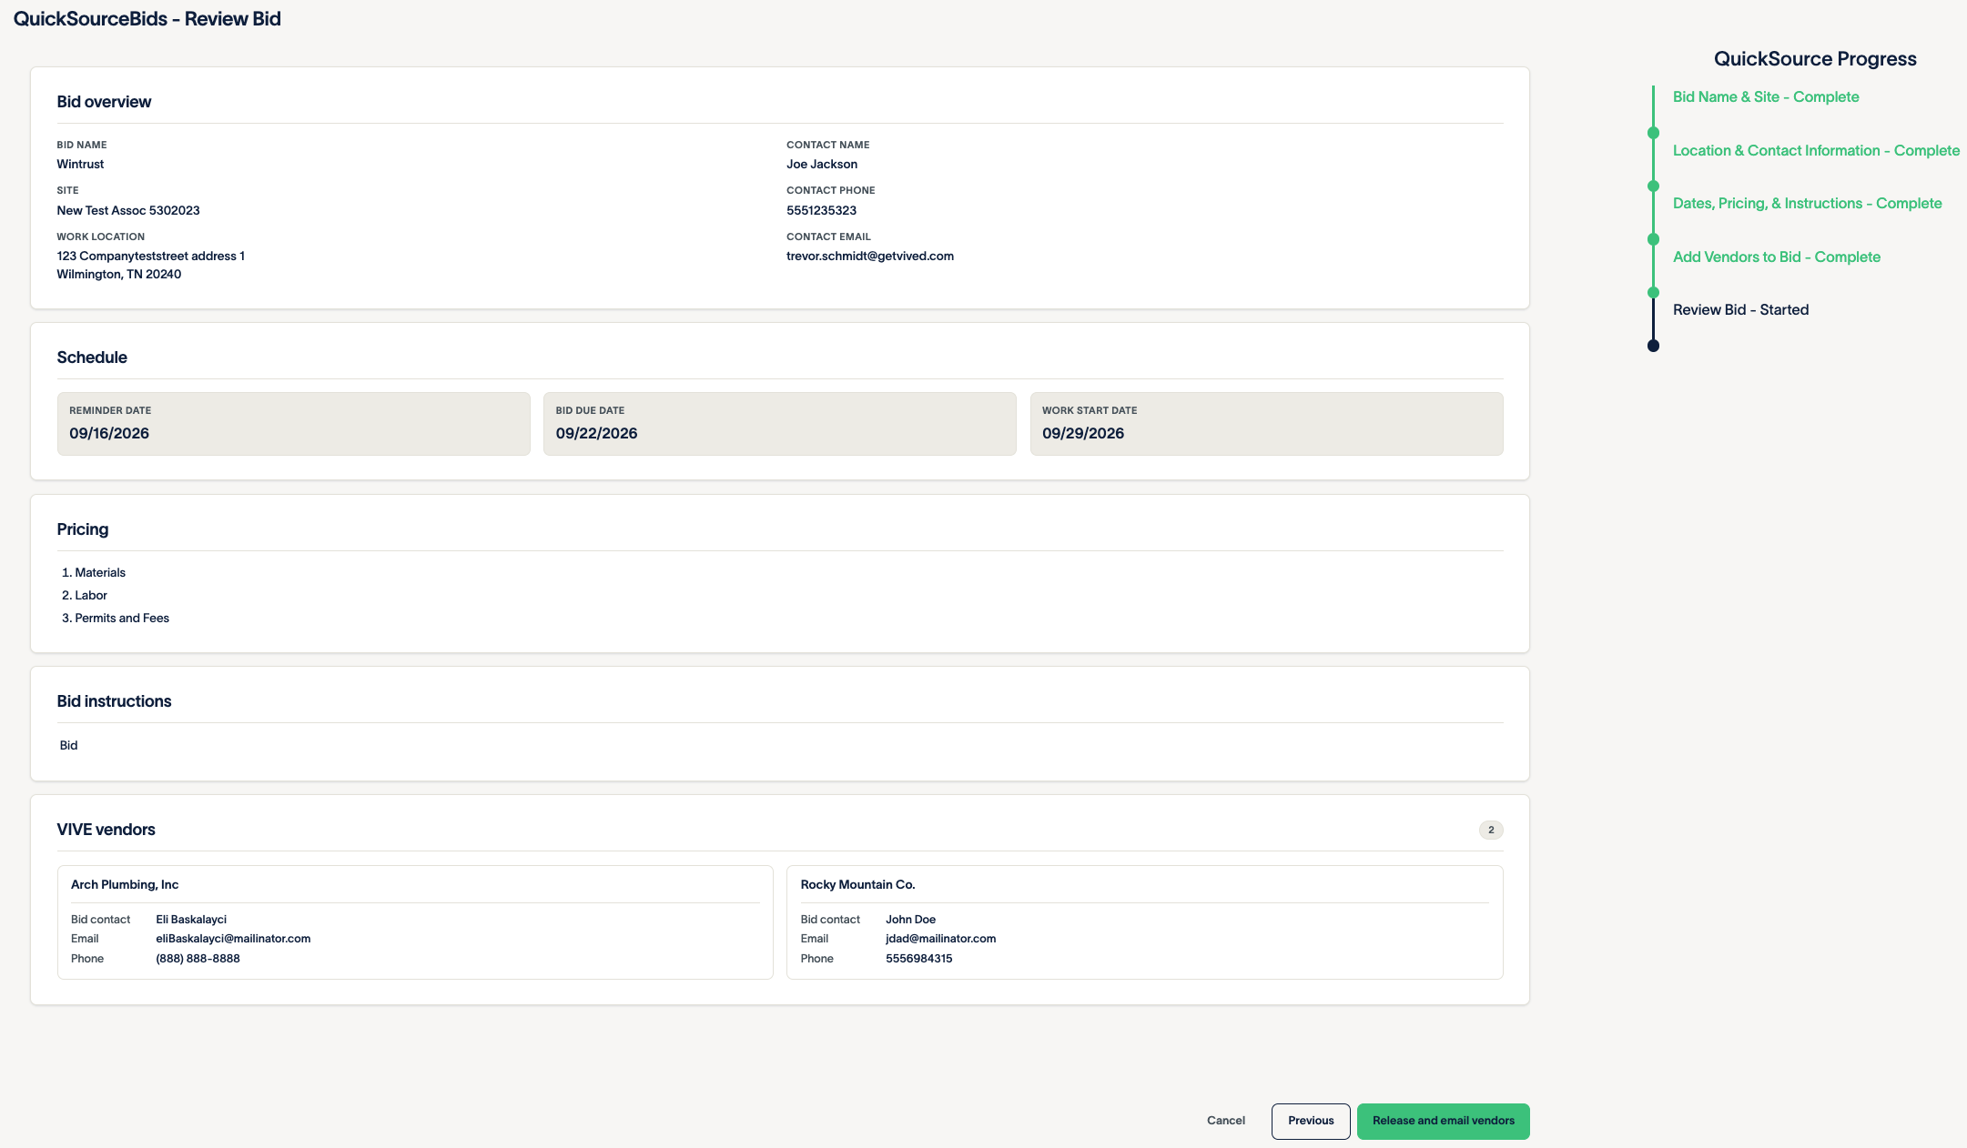Image resolution: width=1967 pixels, height=1148 pixels.
Task: Click contact phone 5551235323
Action: click(821, 211)
